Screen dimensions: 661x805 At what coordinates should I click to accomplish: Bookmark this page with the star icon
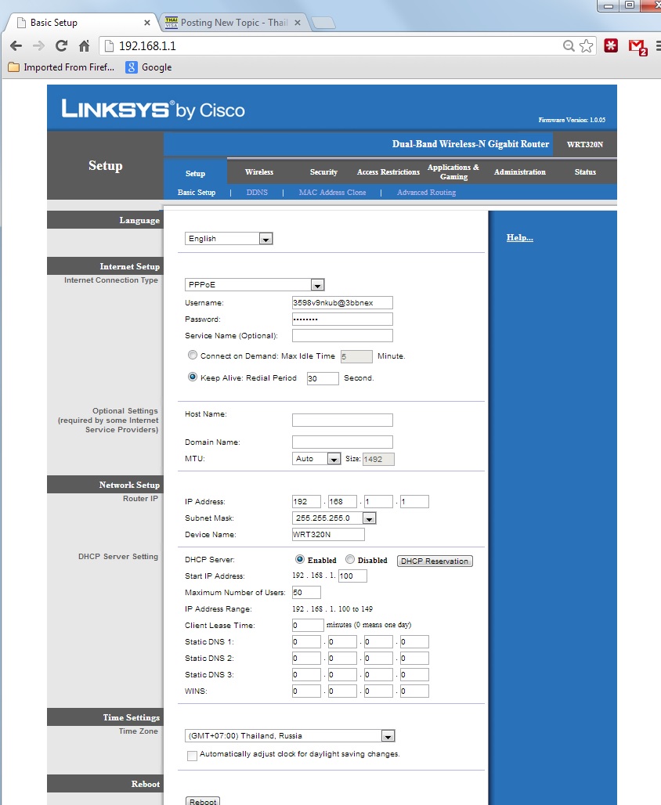coord(586,45)
